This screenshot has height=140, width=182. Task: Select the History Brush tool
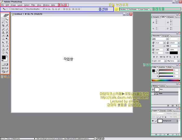[7, 32]
